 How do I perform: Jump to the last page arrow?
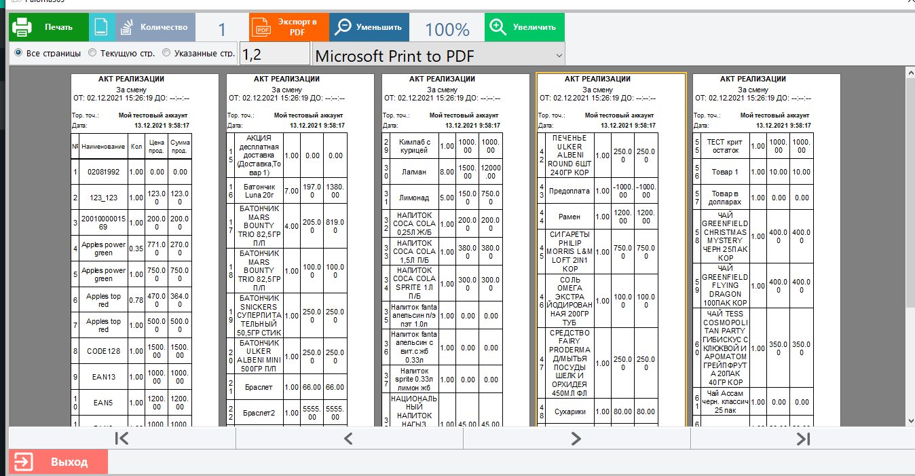coord(803,439)
